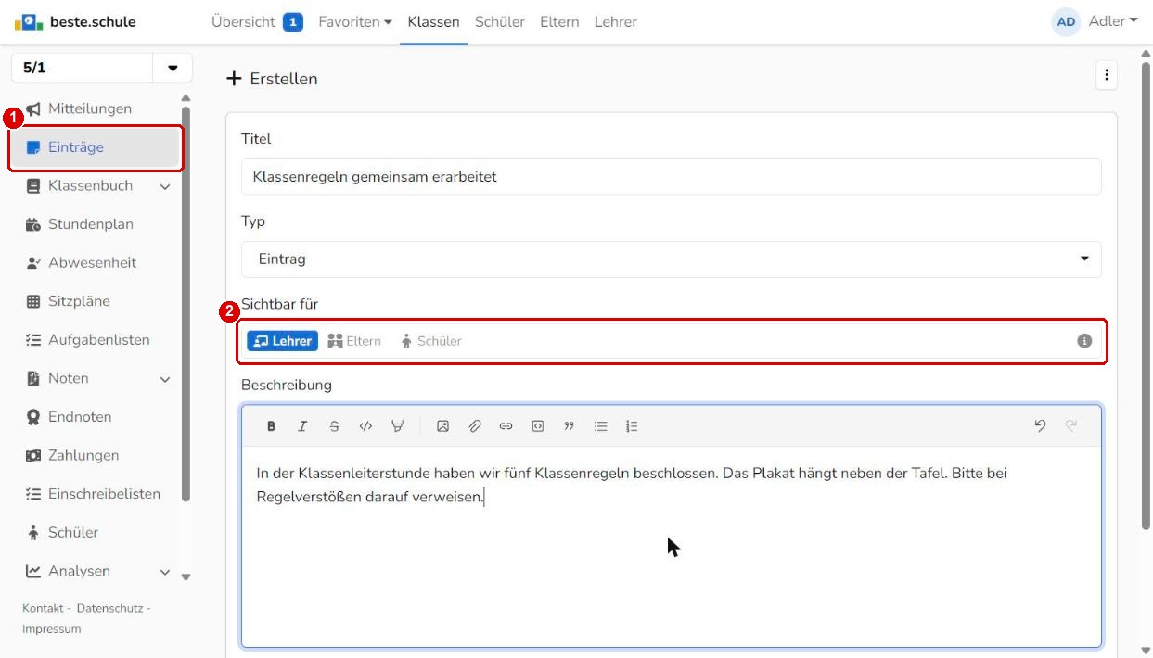Go to the Schüler tab in top navigation
Viewport: 1153px width, 658px height.
500,21
